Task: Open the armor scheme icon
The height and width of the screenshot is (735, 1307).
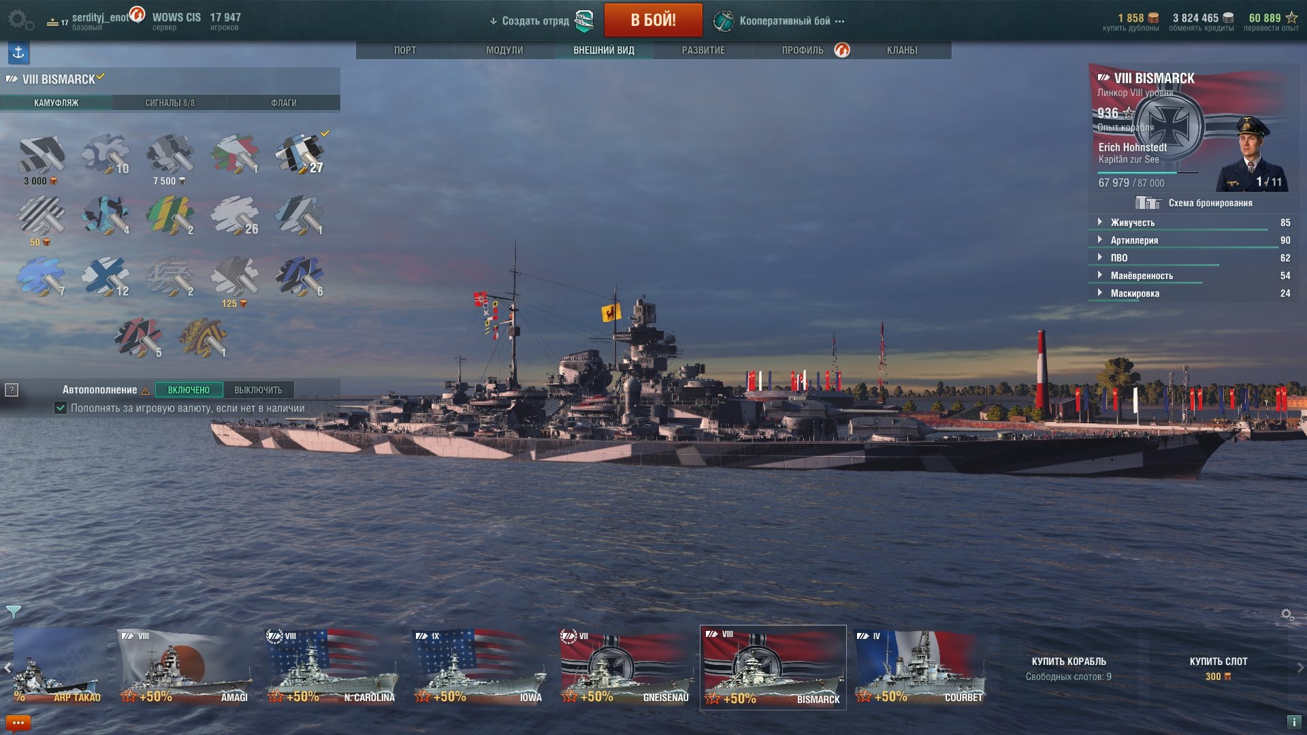Action: pos(1147,203)
